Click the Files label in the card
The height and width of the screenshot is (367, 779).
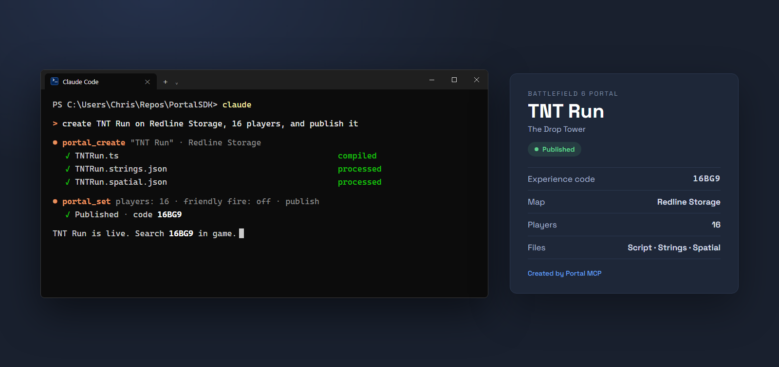click(537, 247)
